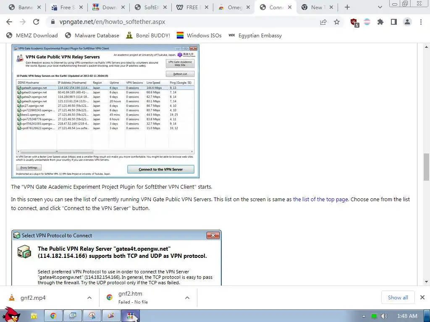Image resolution: width=430 pixels, height=322 pixels.
Task: Open File Explorer from the taskbar
Action: tap(34, 316)
